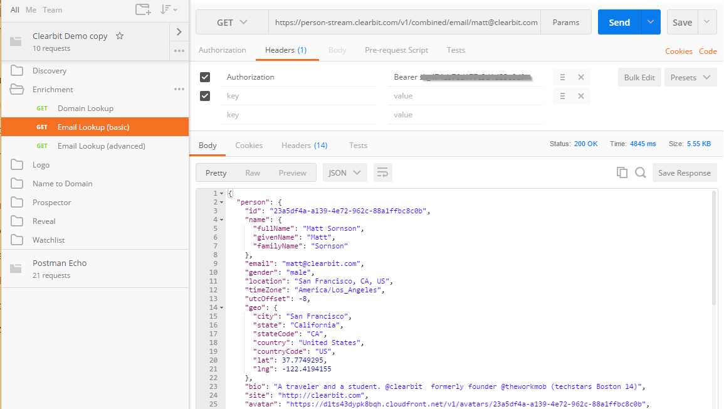Open the Postman Echo collection
Screen dimensions: 724x409
click(95, 268)
